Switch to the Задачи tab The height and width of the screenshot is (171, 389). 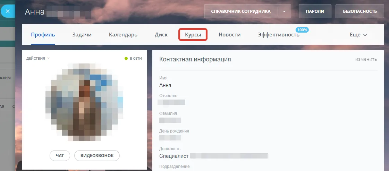pos(82,35)
